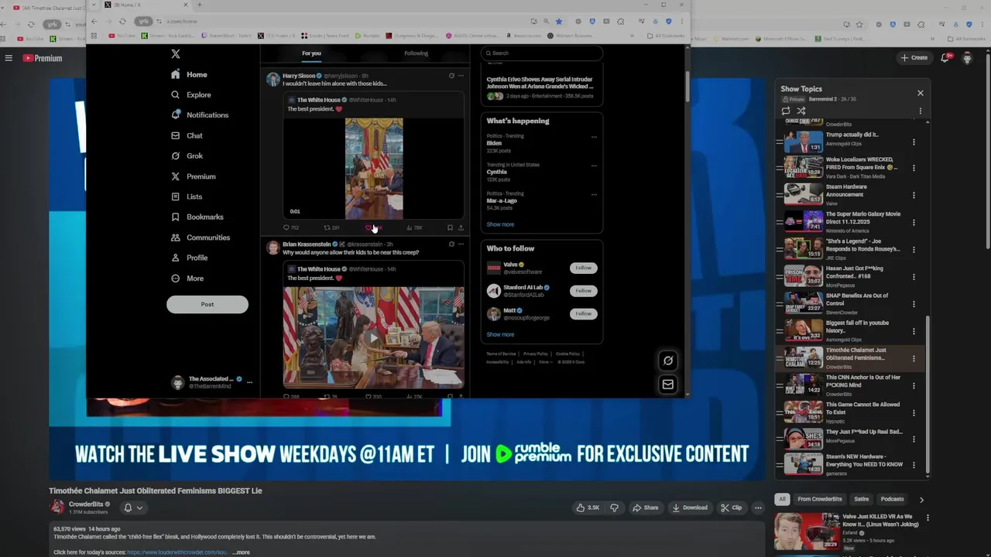Select Satire filter chip
Screen dimensions: 991x557
pos(861,499)
